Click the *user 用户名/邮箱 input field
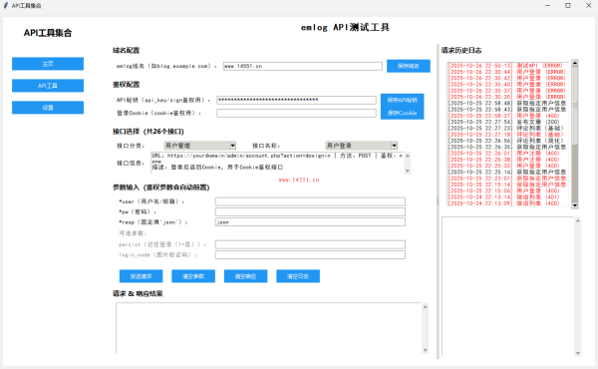Screen dimensions: 598x369 (x=310, y=201)
